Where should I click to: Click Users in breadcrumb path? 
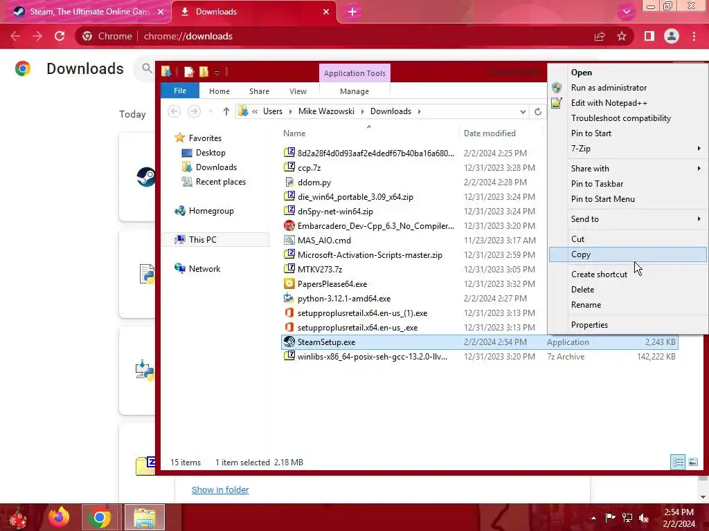pos(273,111)
